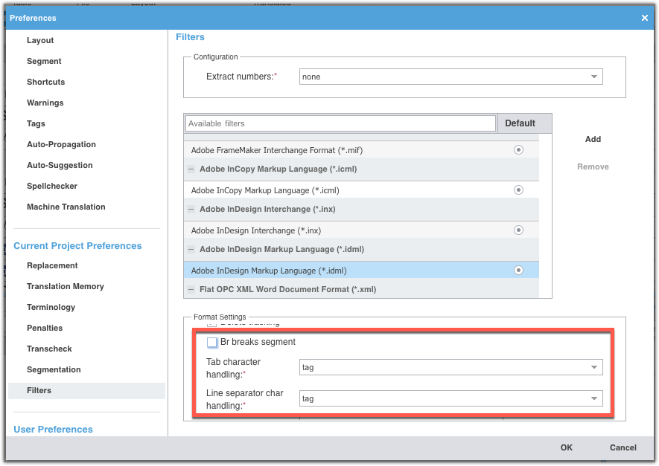
Task: Set InCopy .icml filter as default
Action: [x=518, y=190]
